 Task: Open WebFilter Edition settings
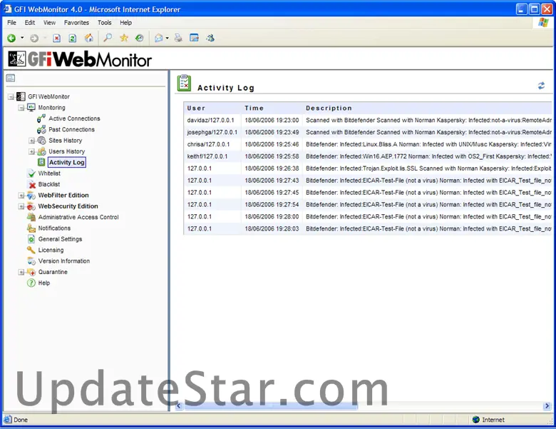(x=63, y=196)
